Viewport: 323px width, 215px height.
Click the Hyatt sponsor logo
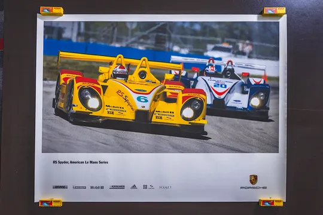(166, 187)
